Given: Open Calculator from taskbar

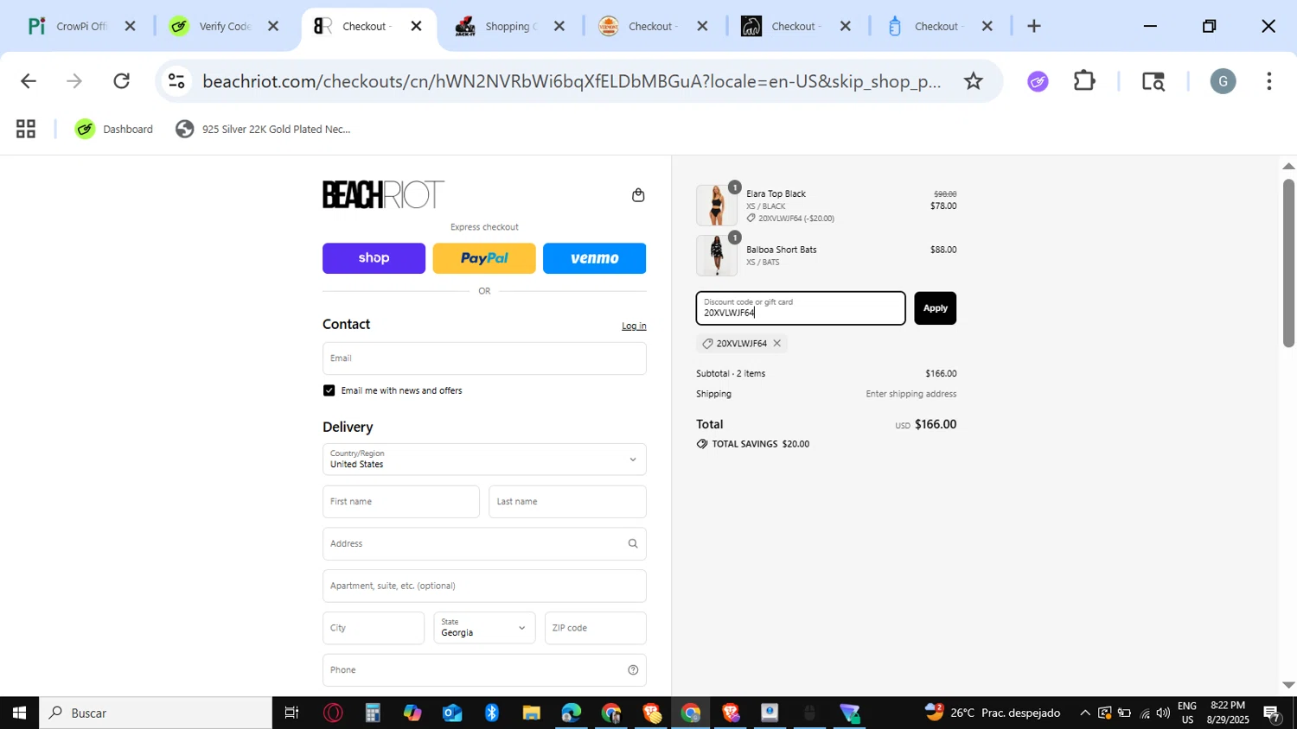Looking at the screenshot, I should pos(373,713).
